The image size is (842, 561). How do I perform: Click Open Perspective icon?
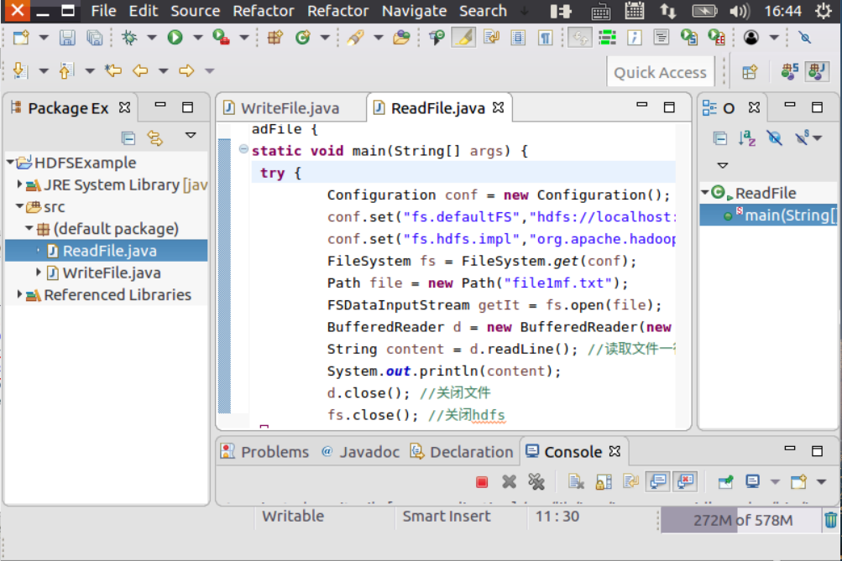750,72
